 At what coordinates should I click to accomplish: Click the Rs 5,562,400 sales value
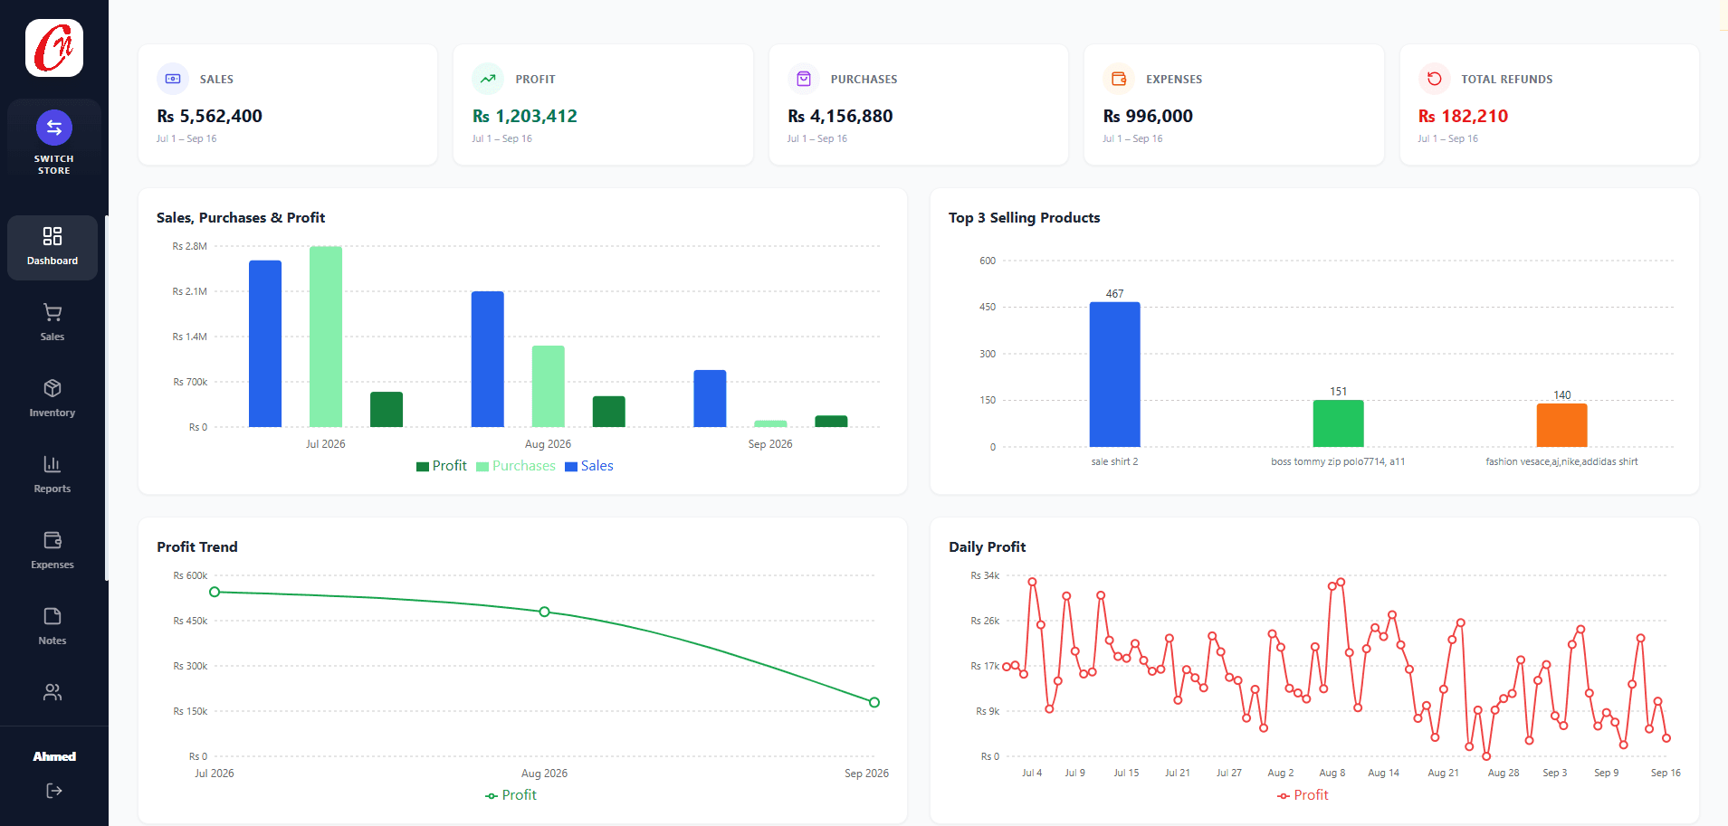[209, 116]
